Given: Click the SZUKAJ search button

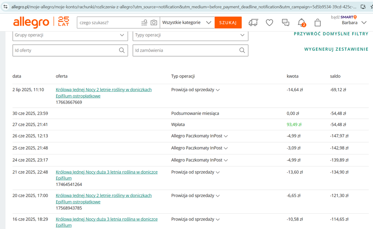Looking at the screenshot, I should point(228,23).
